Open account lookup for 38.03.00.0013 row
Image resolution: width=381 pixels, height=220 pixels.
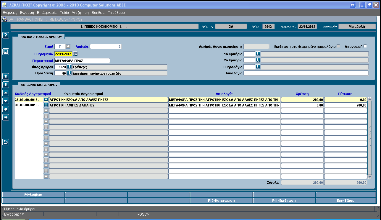46,105
